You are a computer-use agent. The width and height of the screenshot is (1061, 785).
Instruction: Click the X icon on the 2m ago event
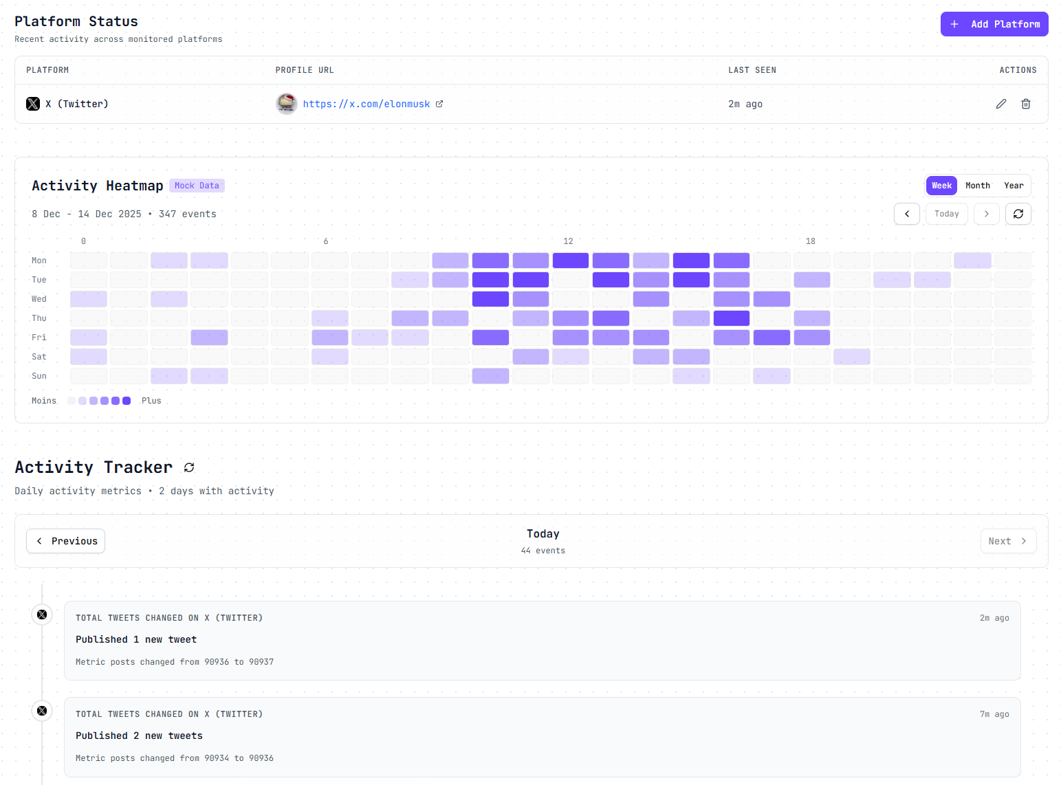pos(42,614)
